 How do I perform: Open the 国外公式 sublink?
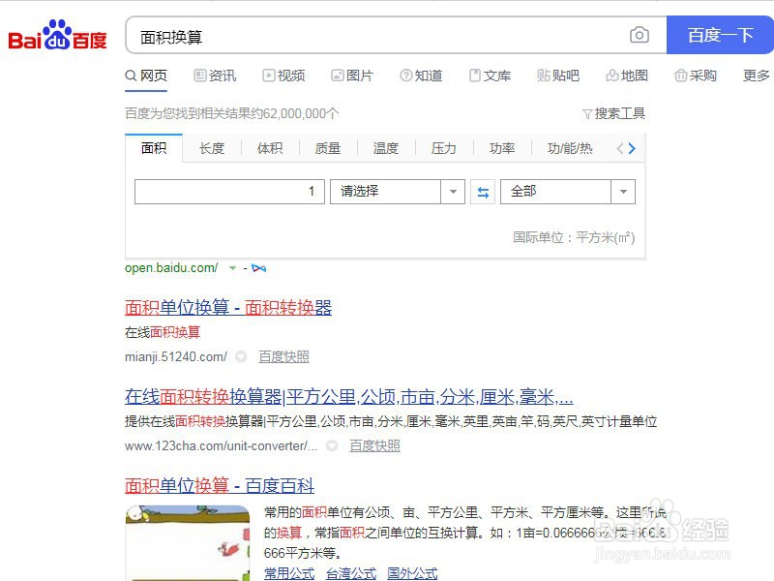[x=412, y=573]
